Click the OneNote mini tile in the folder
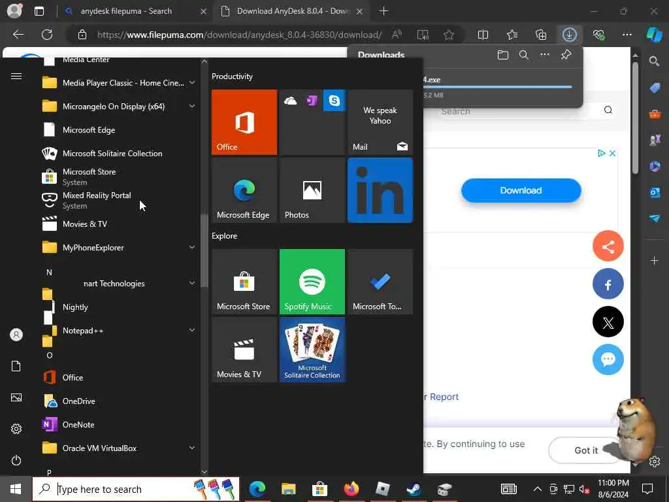 coord(312,101)
